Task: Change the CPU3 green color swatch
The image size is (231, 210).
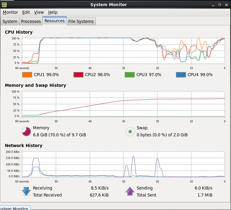Action: tap(130, 75)
